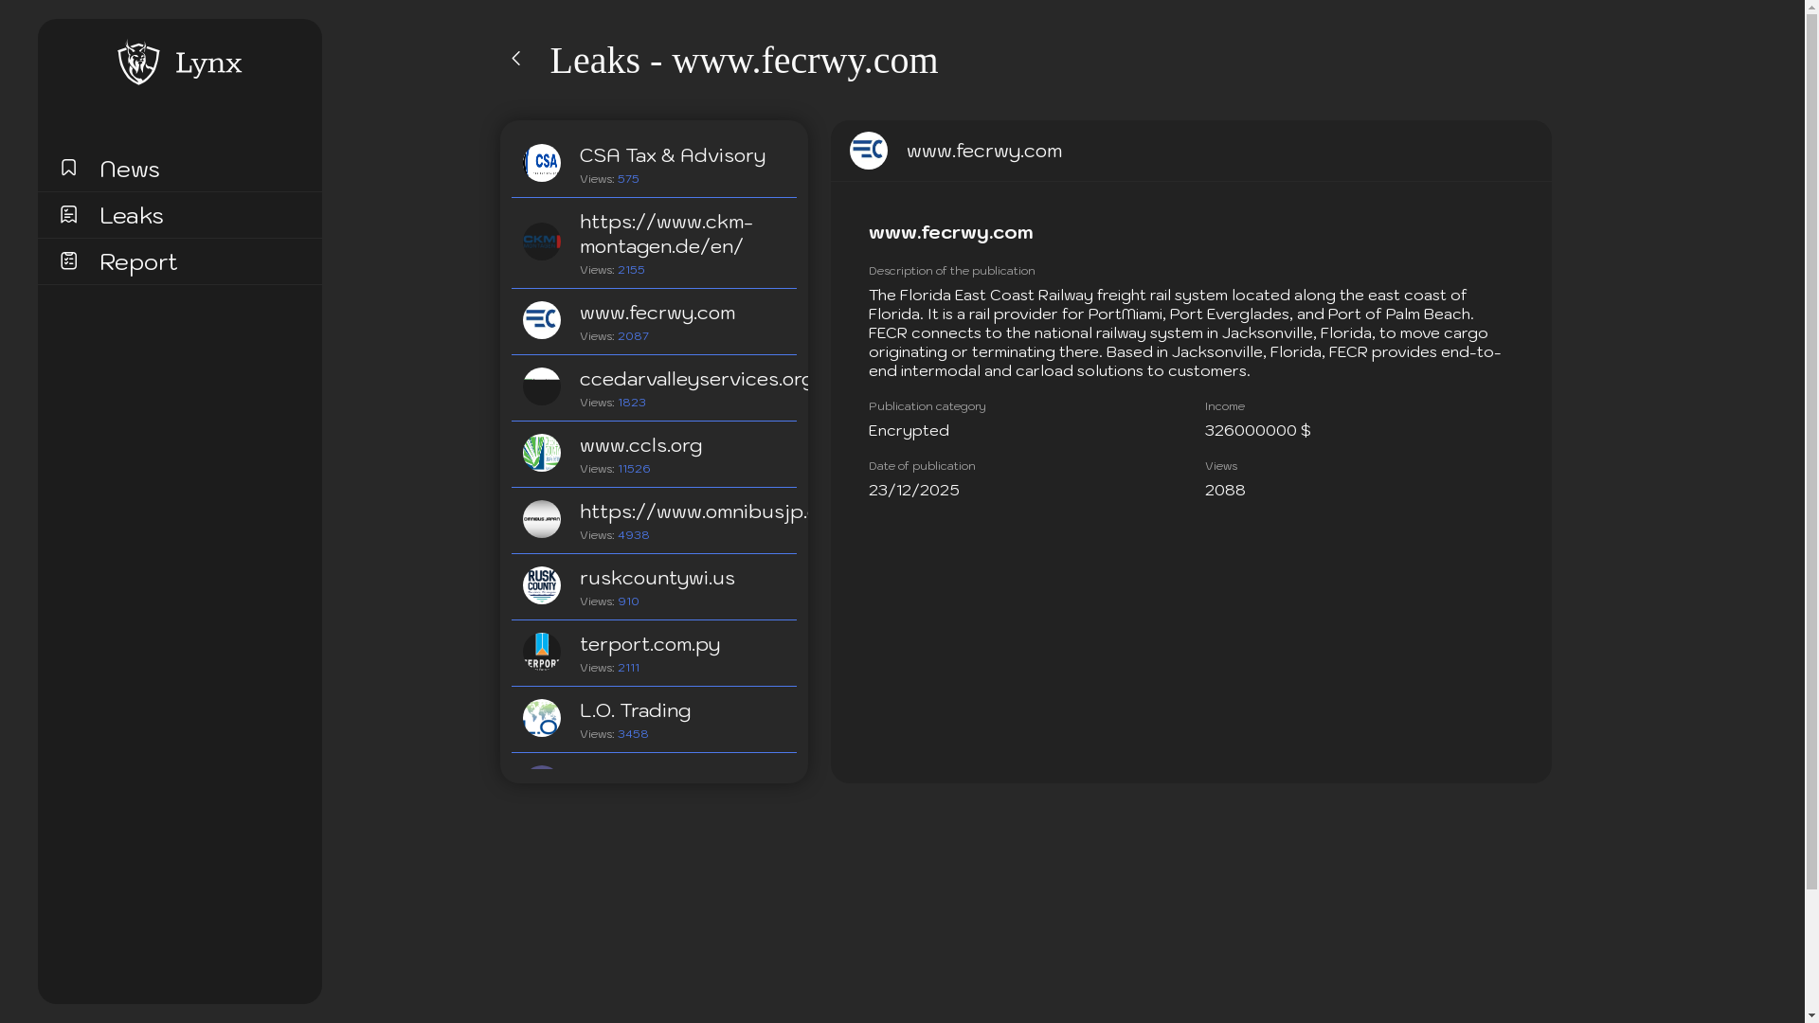Viewport: 1819px width, 1023px height.
Task: Open the www.ccls.org leak entry
Action: (x=641, y=445)
